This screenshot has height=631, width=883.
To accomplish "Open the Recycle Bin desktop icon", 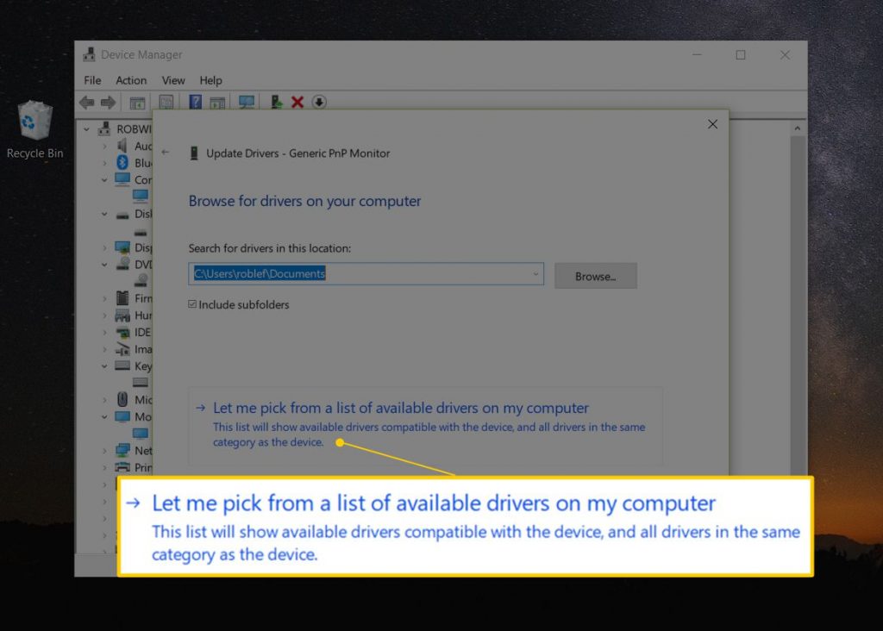I will coord(34,129).
